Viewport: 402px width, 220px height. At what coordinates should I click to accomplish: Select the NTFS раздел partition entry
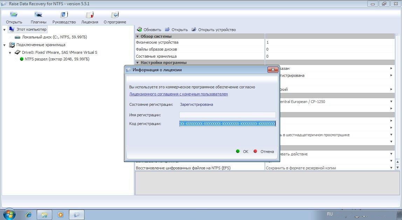click(57, 59)
